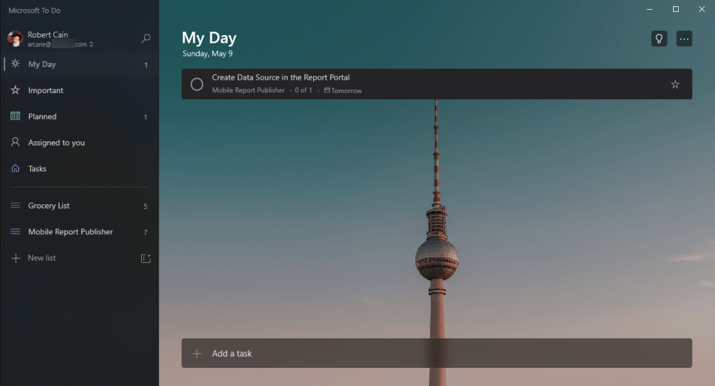The image size is (715, 386).
Task: Click the Planned calendar icon
Action: [x=15, y=116]
